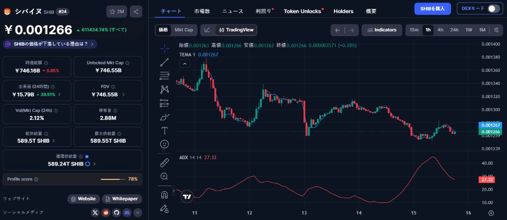Click the chart redo arrow
Screen dimensions: 507x220
[352, 30]
